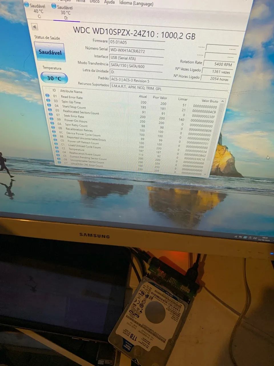Click the Limiar column header
274x366 pixels.
(x=183, y=99)
